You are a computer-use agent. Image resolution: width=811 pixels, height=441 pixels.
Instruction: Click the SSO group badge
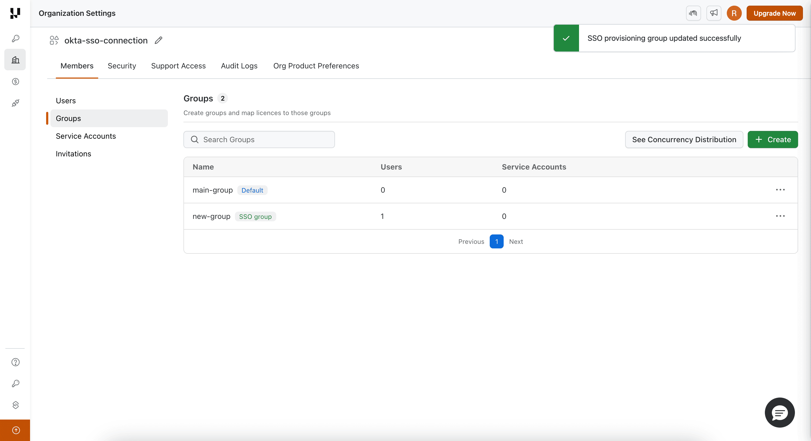click(255, 216)
